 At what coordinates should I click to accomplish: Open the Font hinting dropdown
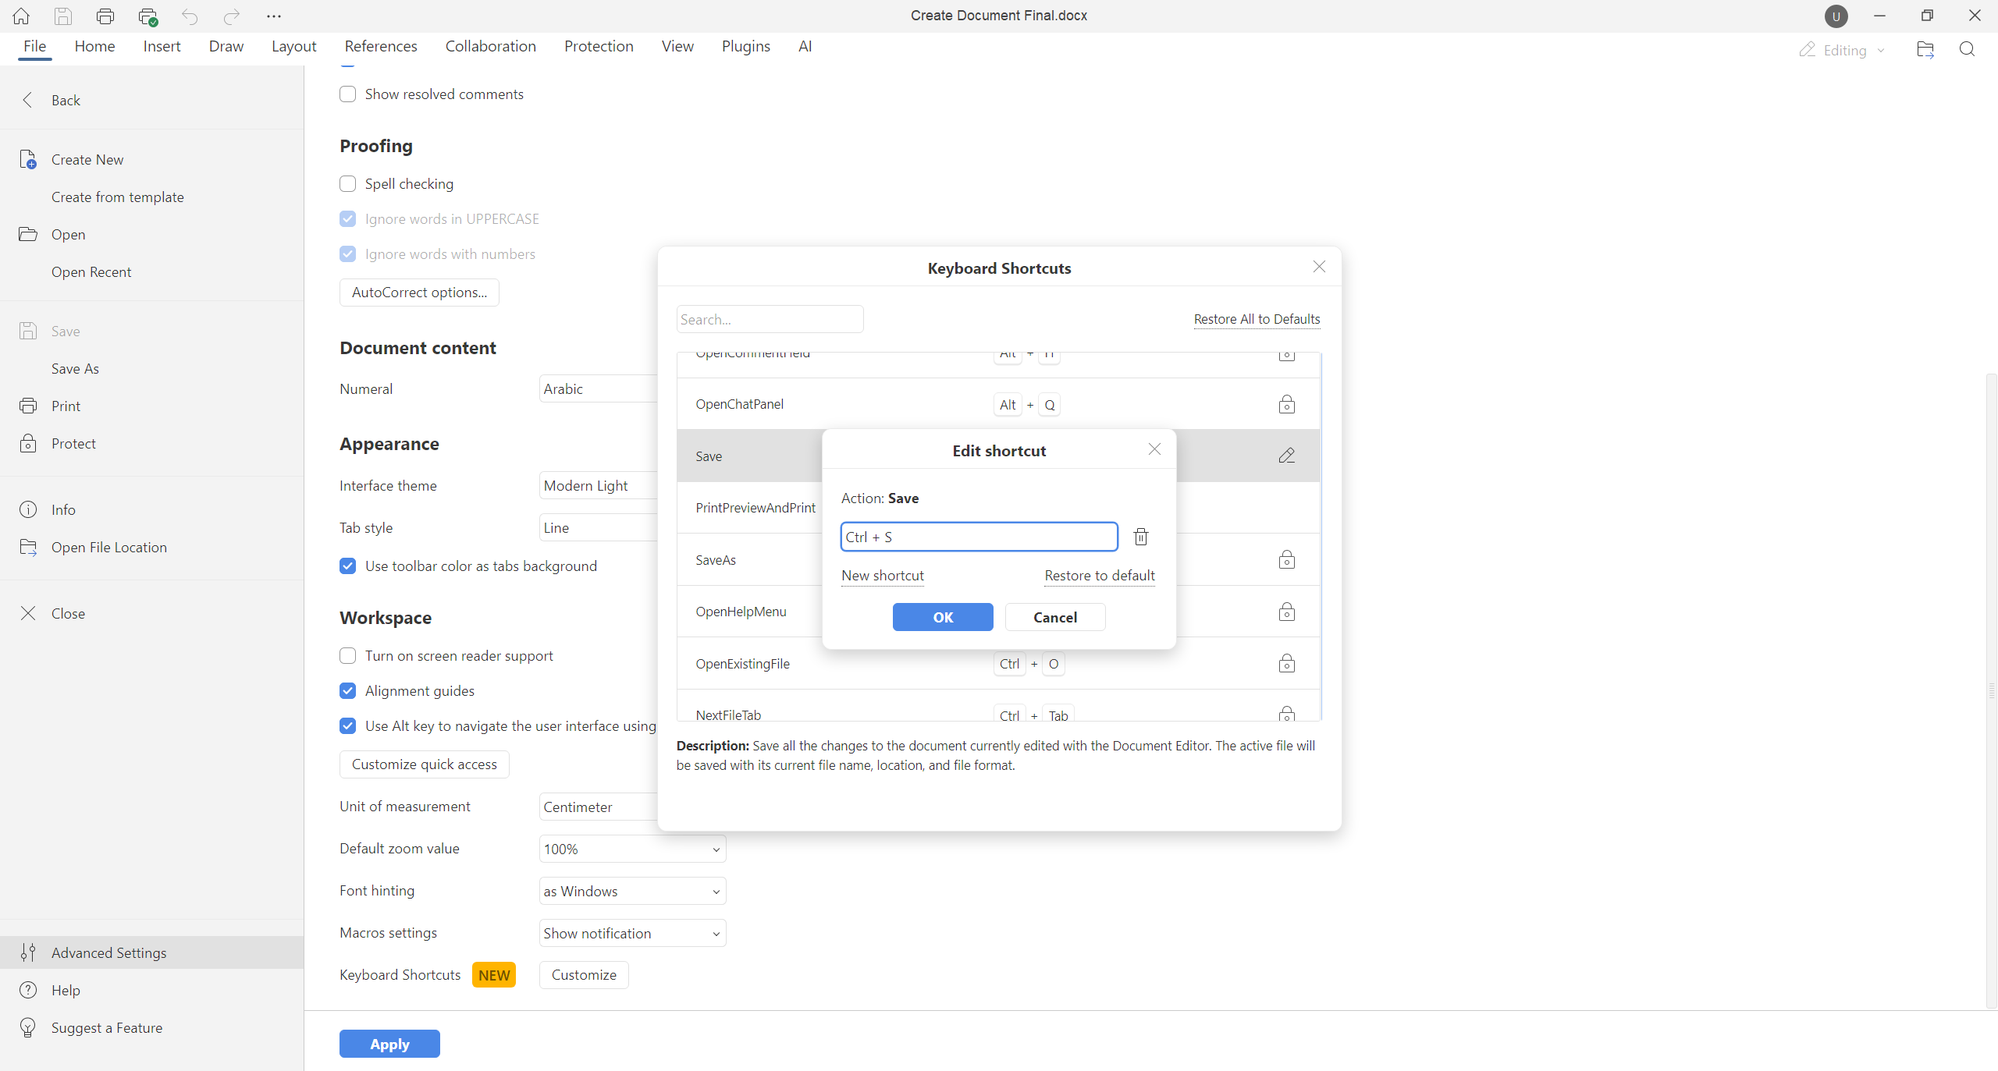632,891
